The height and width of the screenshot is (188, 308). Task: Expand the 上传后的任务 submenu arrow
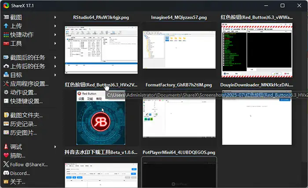pos(55,66)
